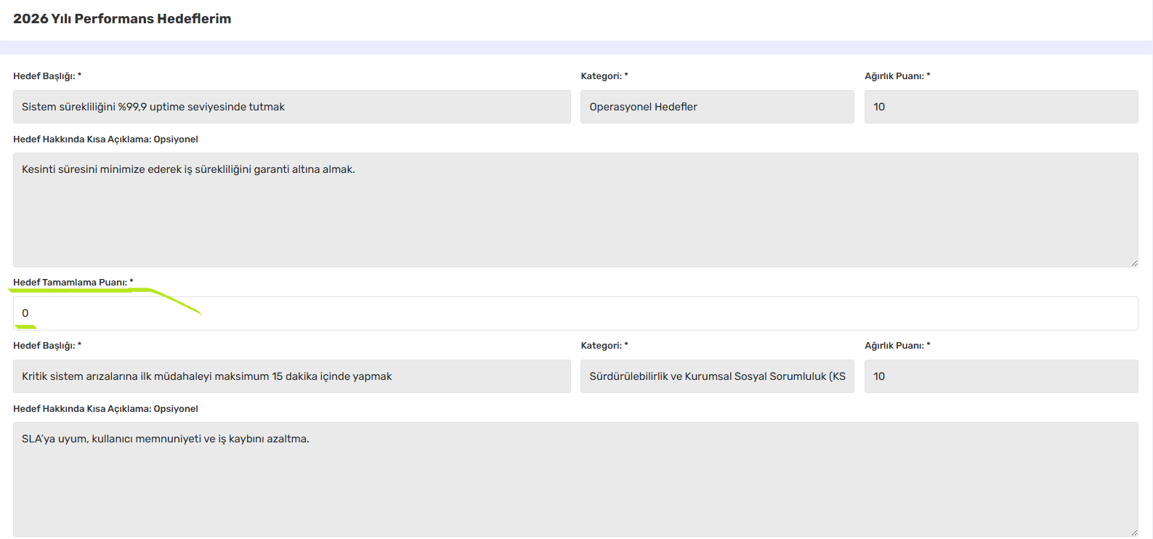Click the Ağırlık Puanı label in the first goal
This screenshot has height=539, width=1153.
897,76
